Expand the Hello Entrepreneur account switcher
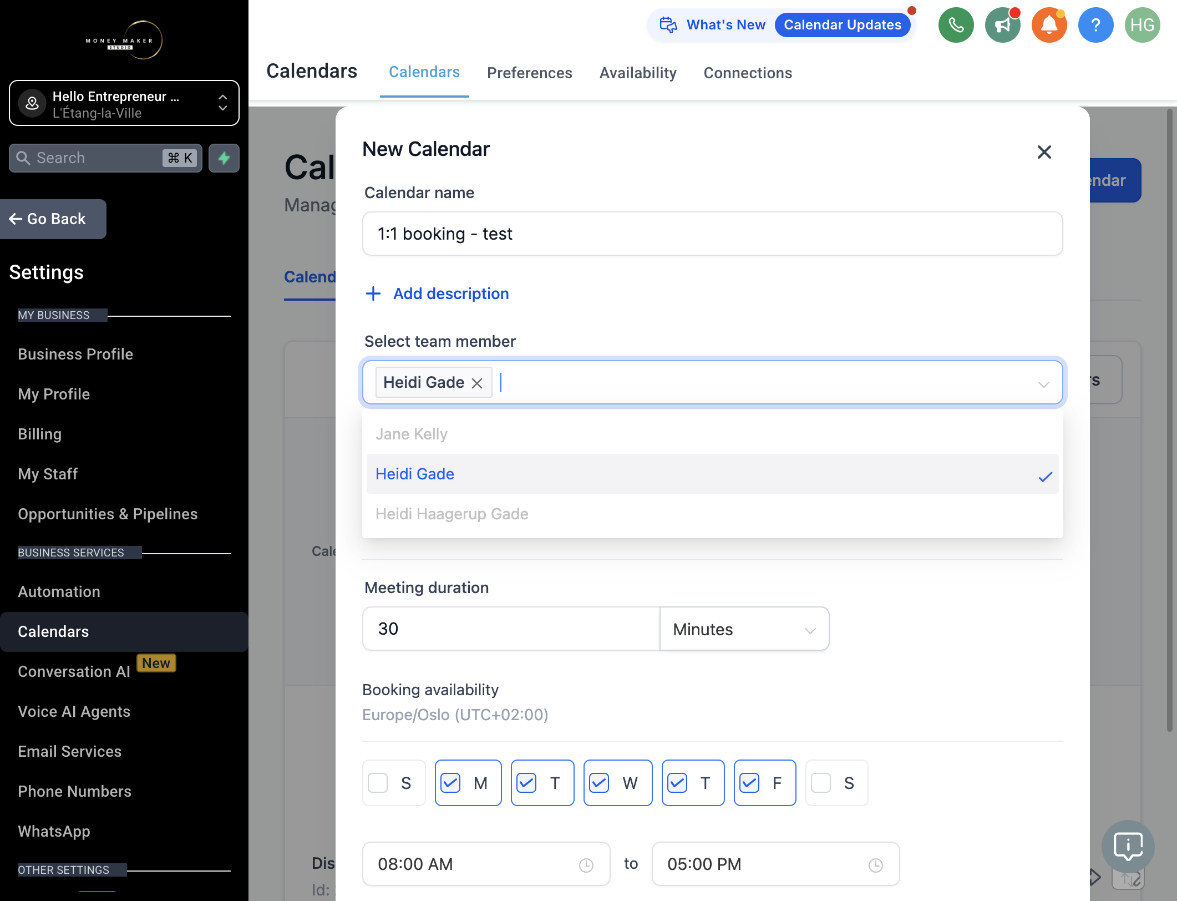This screenshot has height=901, width=1177. [x=124, y=103]
